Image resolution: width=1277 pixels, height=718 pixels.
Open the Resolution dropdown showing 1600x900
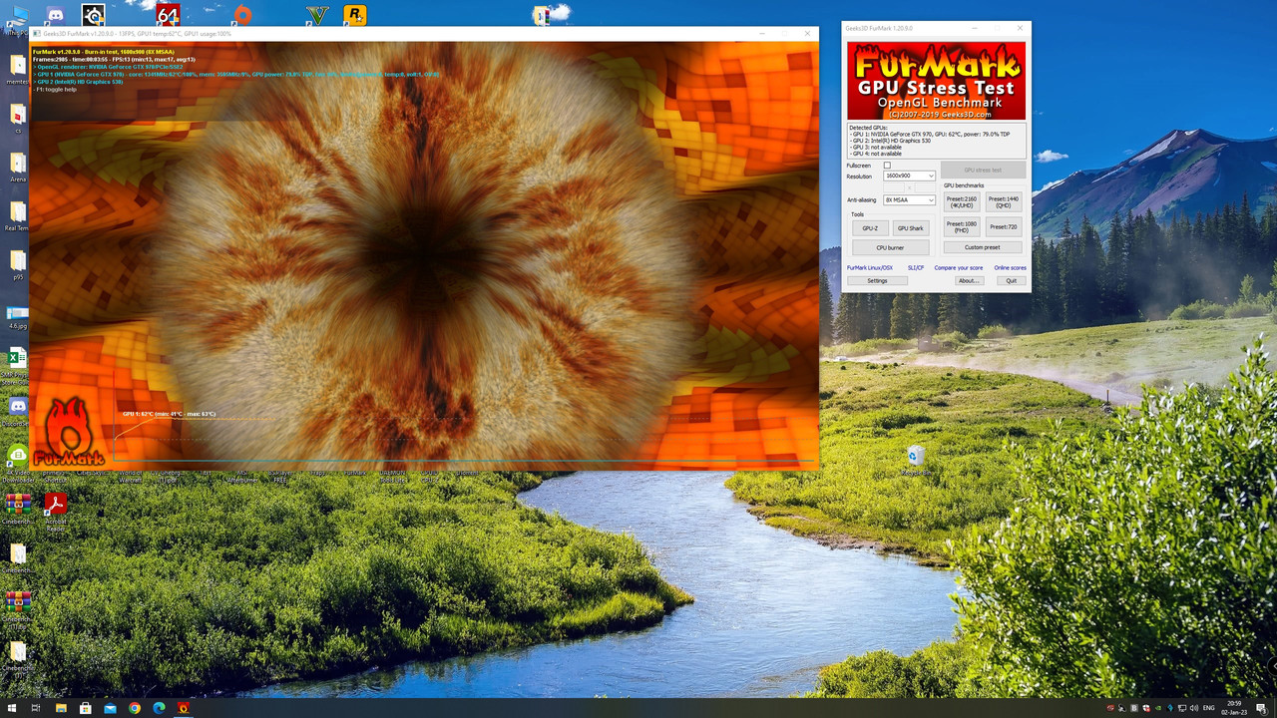pyautogui.click(x=909, y=176)
